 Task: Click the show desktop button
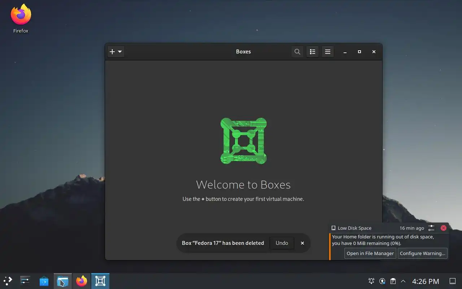pos(452,281)
